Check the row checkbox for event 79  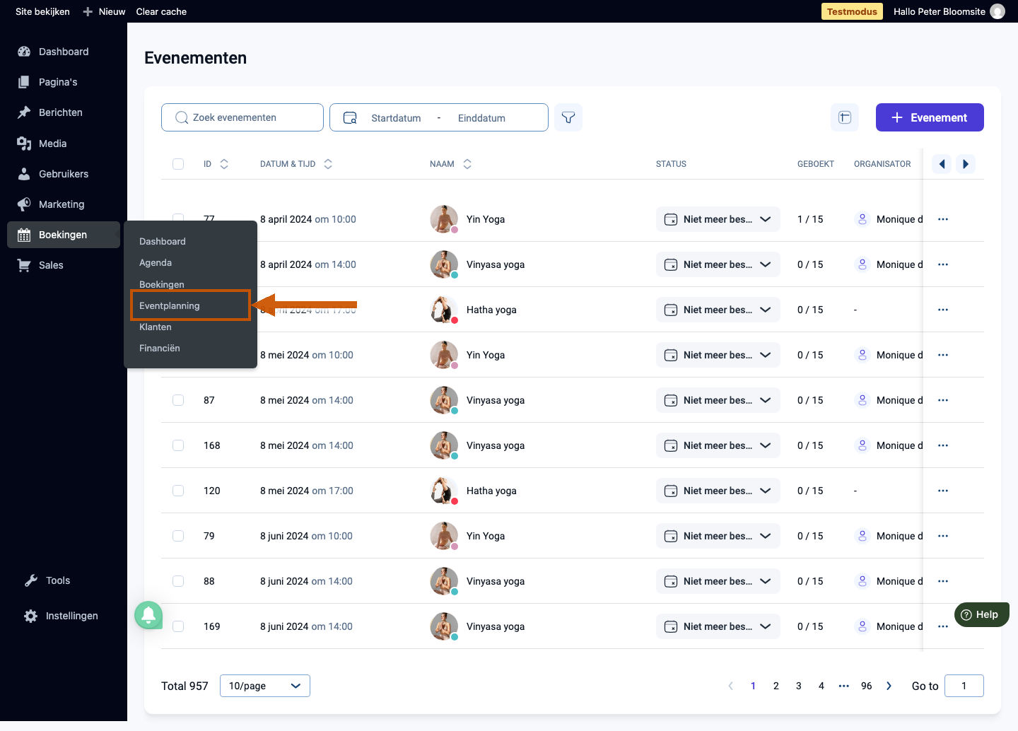pos(178,536)
